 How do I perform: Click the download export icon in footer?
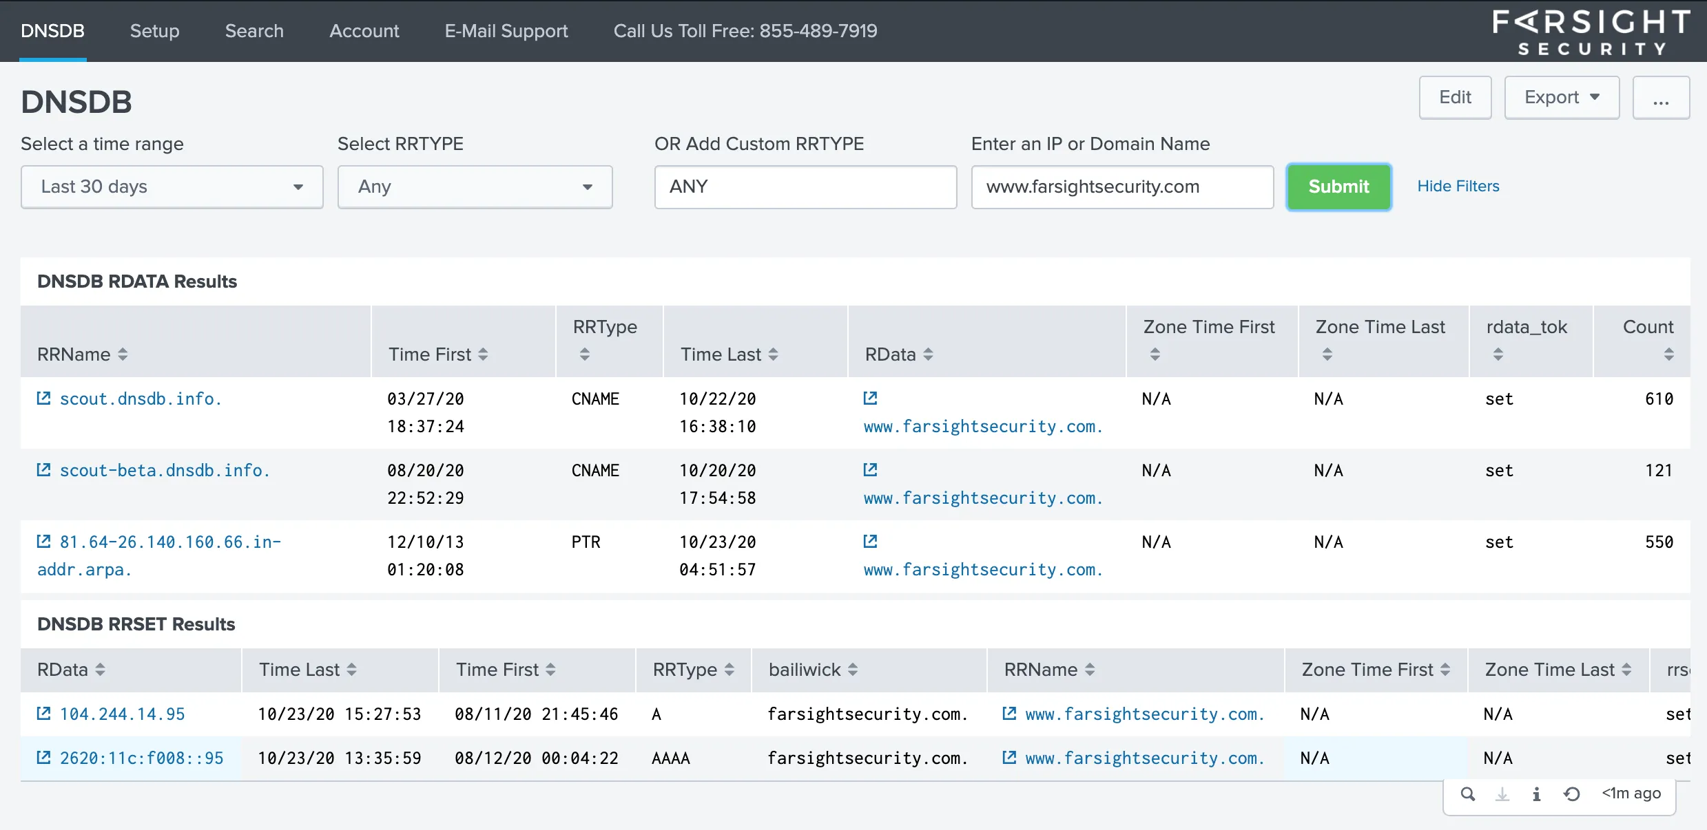pyautogui.click(x=1502, y=794)
